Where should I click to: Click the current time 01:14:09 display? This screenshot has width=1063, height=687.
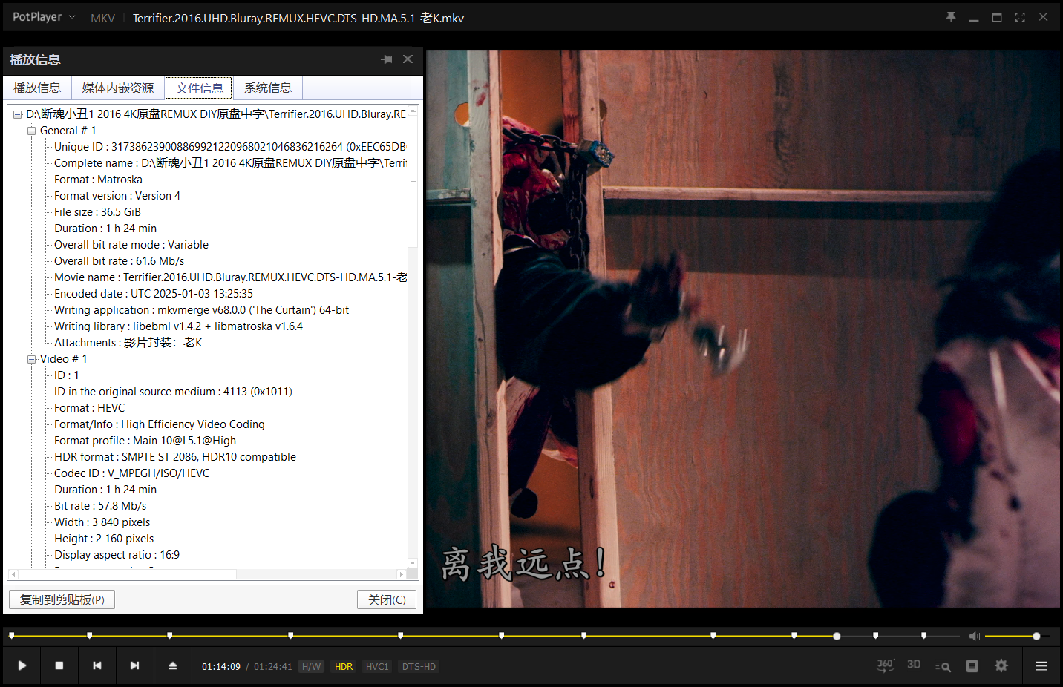221,666
